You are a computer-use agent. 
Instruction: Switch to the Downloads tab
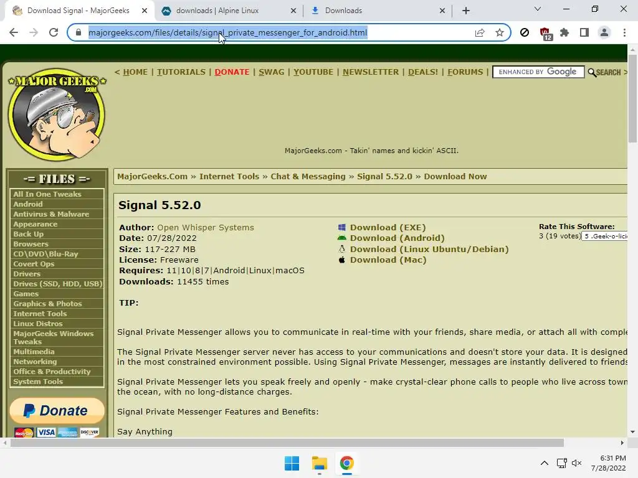(378, 11)
